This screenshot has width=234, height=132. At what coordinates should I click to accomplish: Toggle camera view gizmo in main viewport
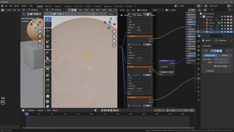point(114,41)
